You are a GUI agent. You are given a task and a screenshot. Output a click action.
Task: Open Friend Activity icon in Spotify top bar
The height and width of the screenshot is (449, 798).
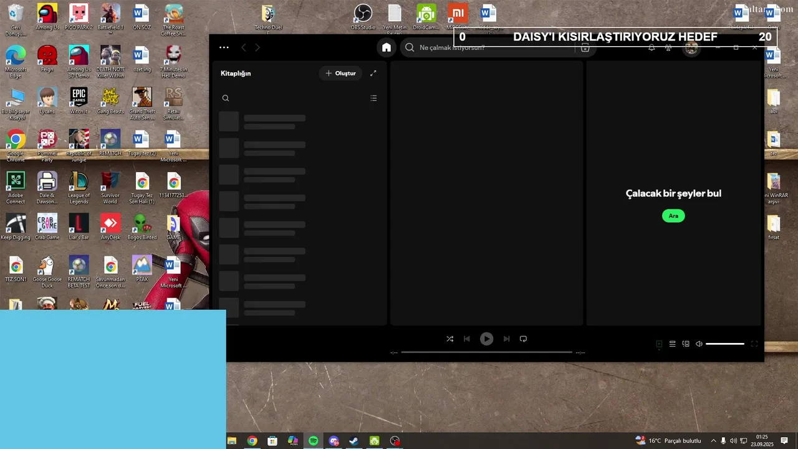click(668, 48)
